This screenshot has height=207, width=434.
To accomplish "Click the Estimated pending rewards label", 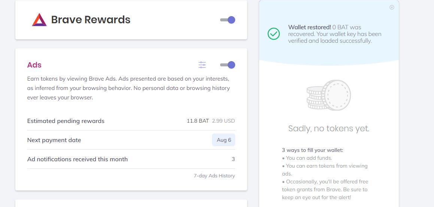I will pyautogui.click(x=66, y=121).
